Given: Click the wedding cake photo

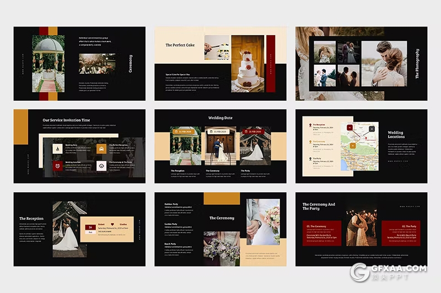Looking at the screenshot, I should pos(248,64).
